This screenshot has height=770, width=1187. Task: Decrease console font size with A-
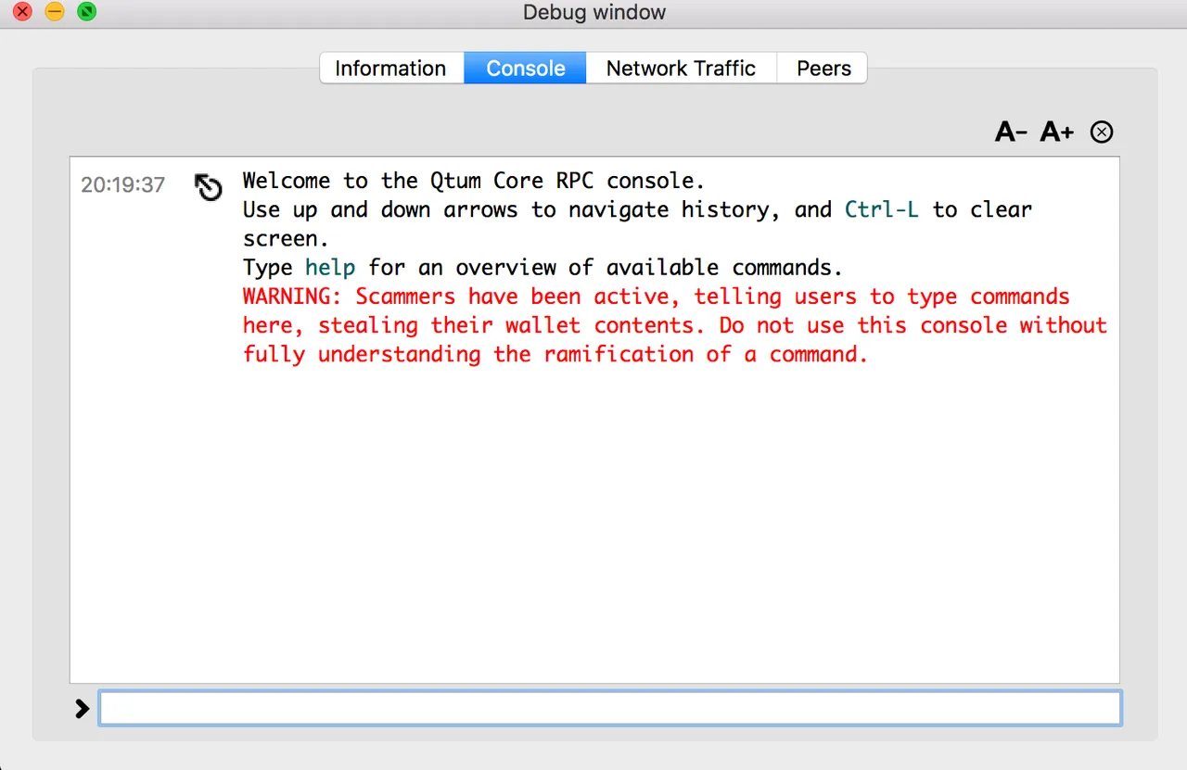coord(1011,133)
